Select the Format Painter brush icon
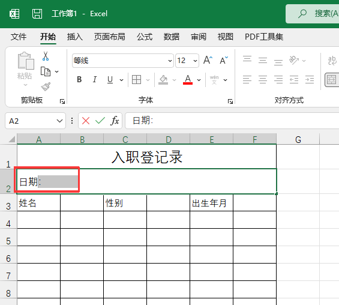Screen dimensions: 339x305 (x=46, y=86)
